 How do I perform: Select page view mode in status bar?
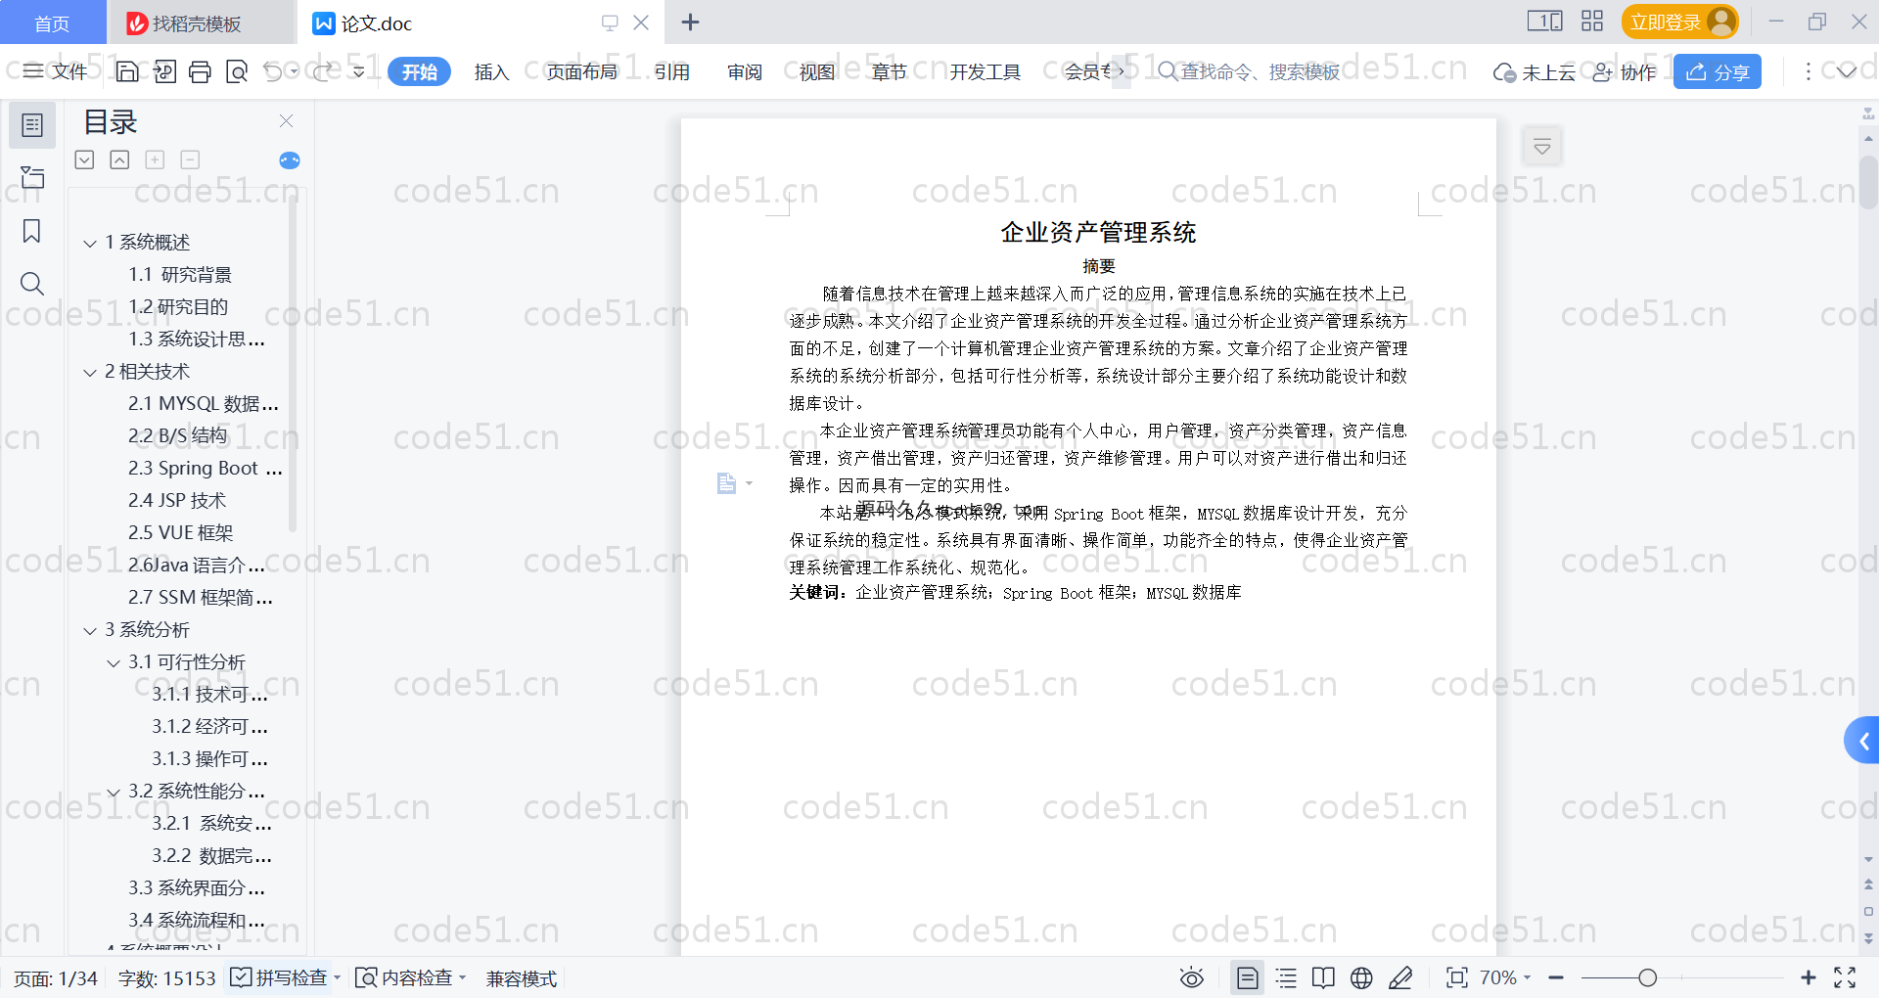1248,977
